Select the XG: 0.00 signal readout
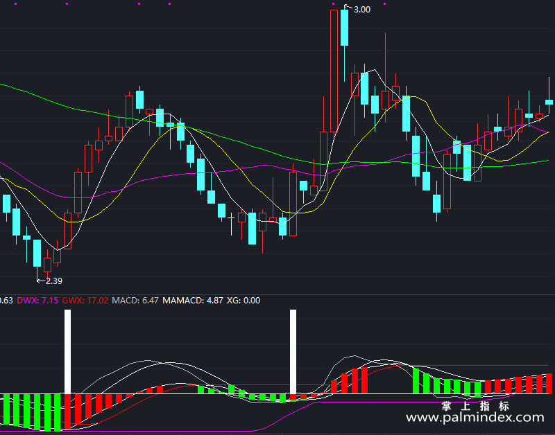 click(244, 301)
